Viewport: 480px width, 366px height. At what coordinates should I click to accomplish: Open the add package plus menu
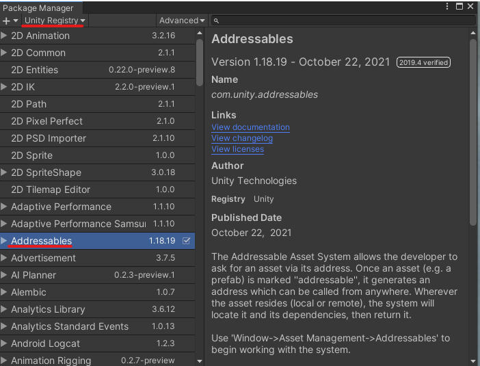pyautogui.click(x=10, y=21)
